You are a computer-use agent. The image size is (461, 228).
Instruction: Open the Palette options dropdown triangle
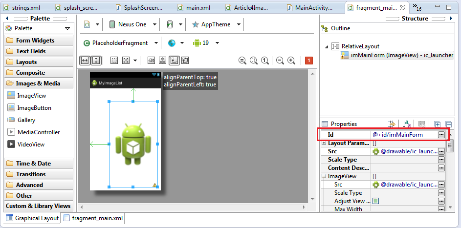[67, 28]
